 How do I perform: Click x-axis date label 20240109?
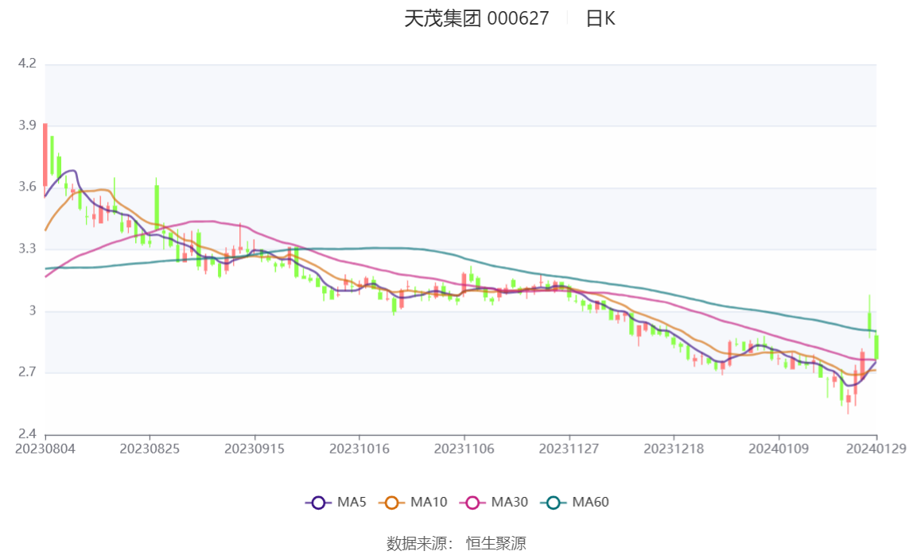779,449
